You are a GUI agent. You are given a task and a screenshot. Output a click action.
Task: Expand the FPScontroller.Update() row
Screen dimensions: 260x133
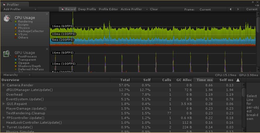(x=4, y=118)
